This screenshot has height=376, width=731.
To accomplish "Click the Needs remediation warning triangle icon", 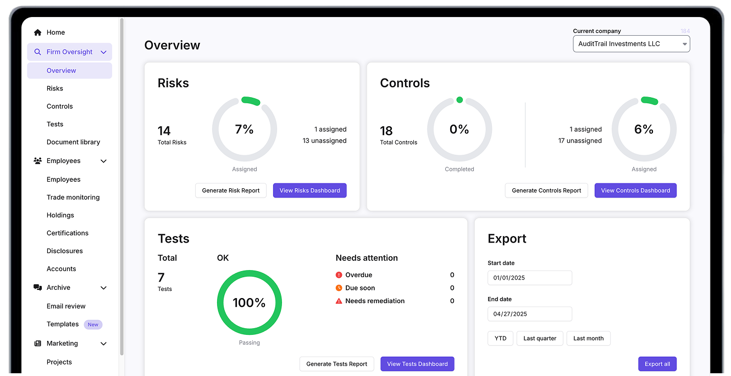I will [x=339, y=301].
